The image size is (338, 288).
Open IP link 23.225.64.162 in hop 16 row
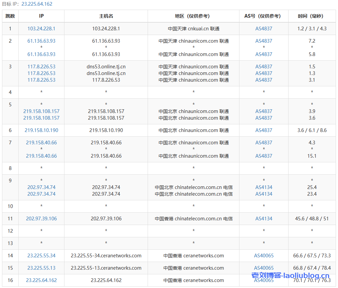41,280
